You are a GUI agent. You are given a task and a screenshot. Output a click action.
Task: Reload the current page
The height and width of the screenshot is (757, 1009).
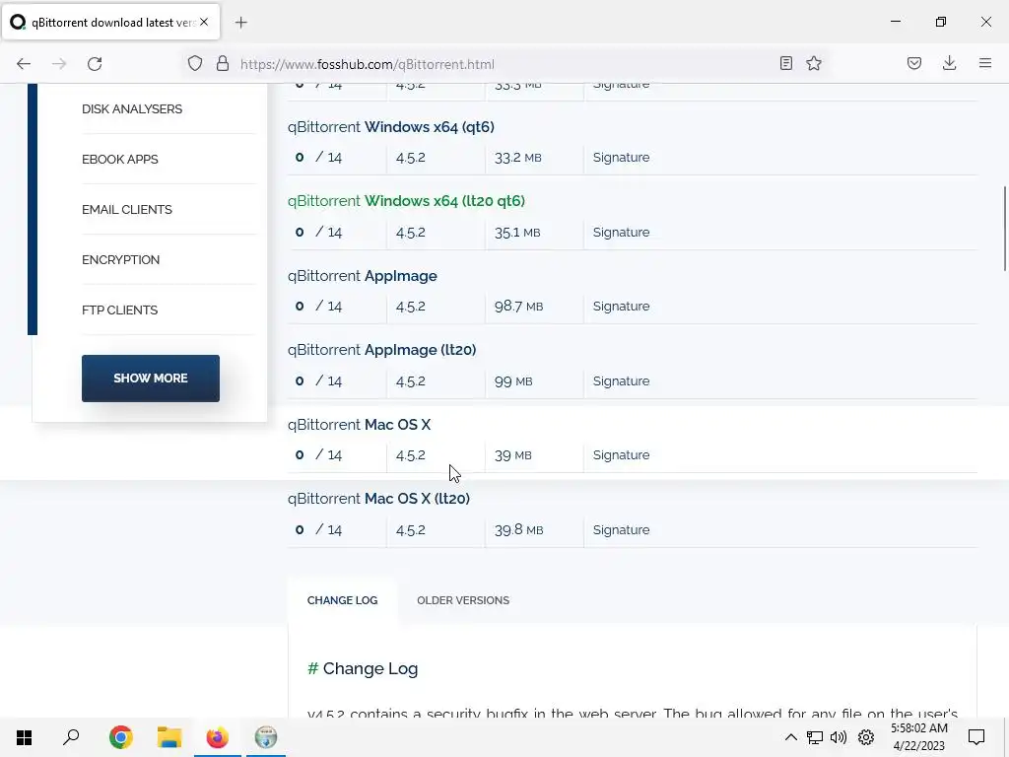pos(95,64)
